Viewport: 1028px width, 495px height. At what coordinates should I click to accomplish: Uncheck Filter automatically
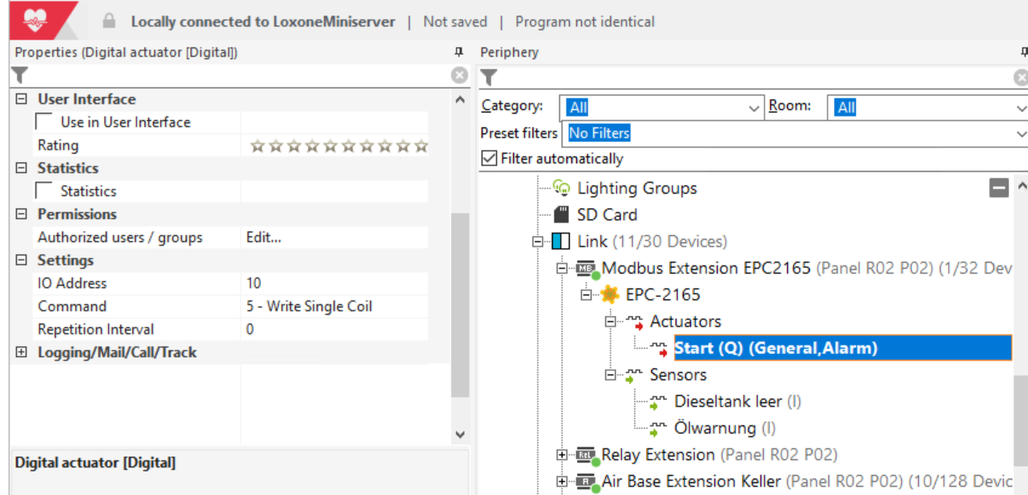[489, 158]
